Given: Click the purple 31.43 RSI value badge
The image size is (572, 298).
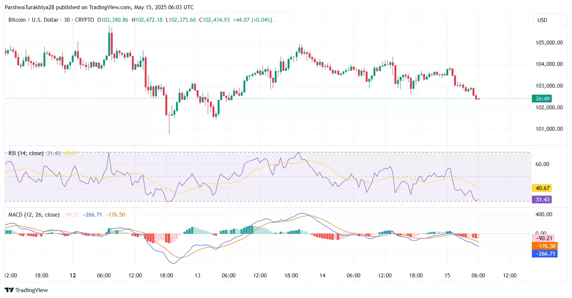Looking at the screenshot, I should (542, 199).
